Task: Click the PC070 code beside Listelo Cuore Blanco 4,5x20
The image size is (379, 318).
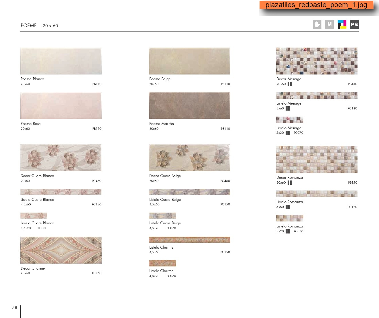Action: click(43, 228)
